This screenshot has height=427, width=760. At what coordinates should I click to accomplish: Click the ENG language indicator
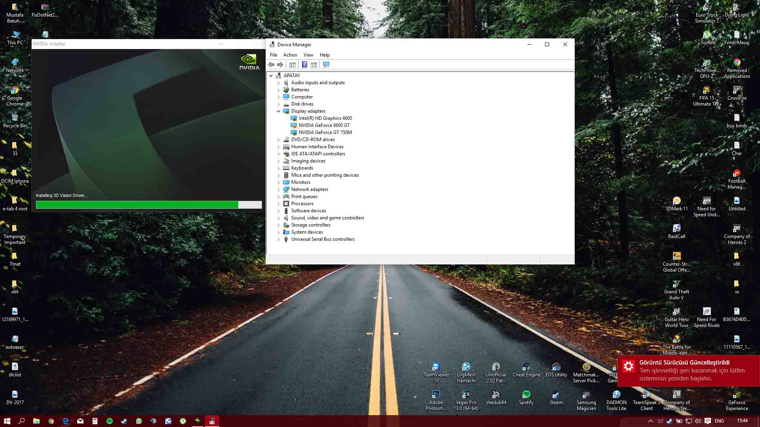719,421
